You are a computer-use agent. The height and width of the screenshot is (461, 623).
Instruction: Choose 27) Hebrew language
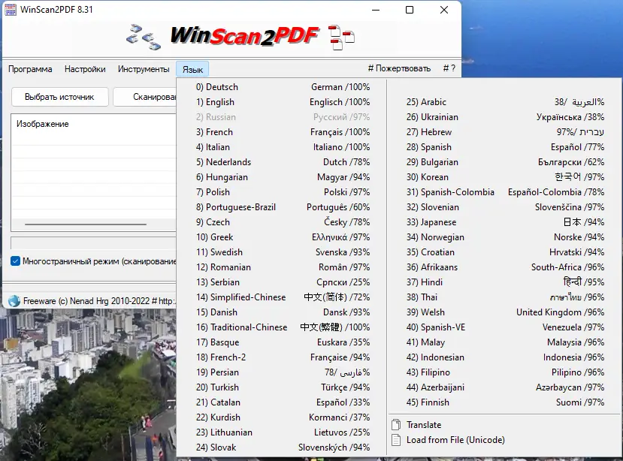[504, 132]
